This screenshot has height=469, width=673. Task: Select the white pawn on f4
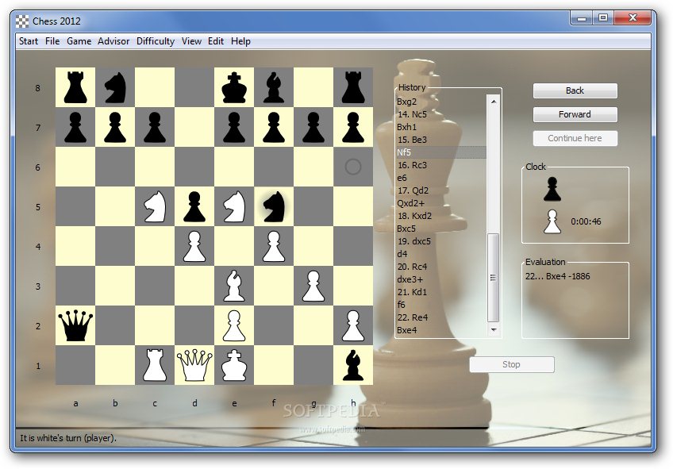(x=274, y=247)
